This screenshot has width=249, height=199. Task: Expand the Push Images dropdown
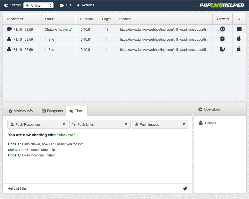point(160,124)
